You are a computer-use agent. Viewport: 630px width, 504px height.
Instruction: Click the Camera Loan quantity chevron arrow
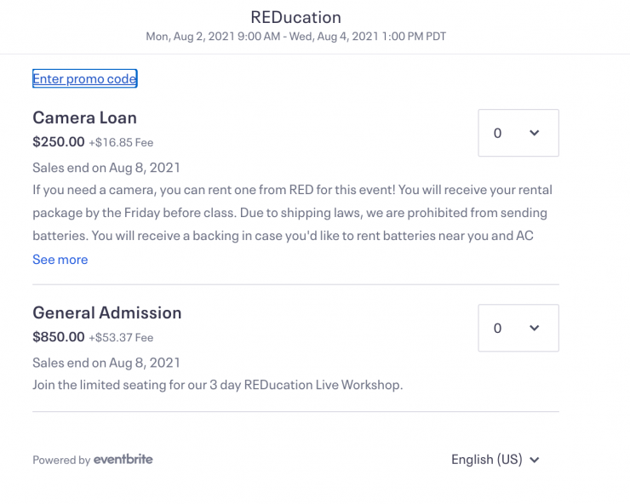tap(535, 133)
